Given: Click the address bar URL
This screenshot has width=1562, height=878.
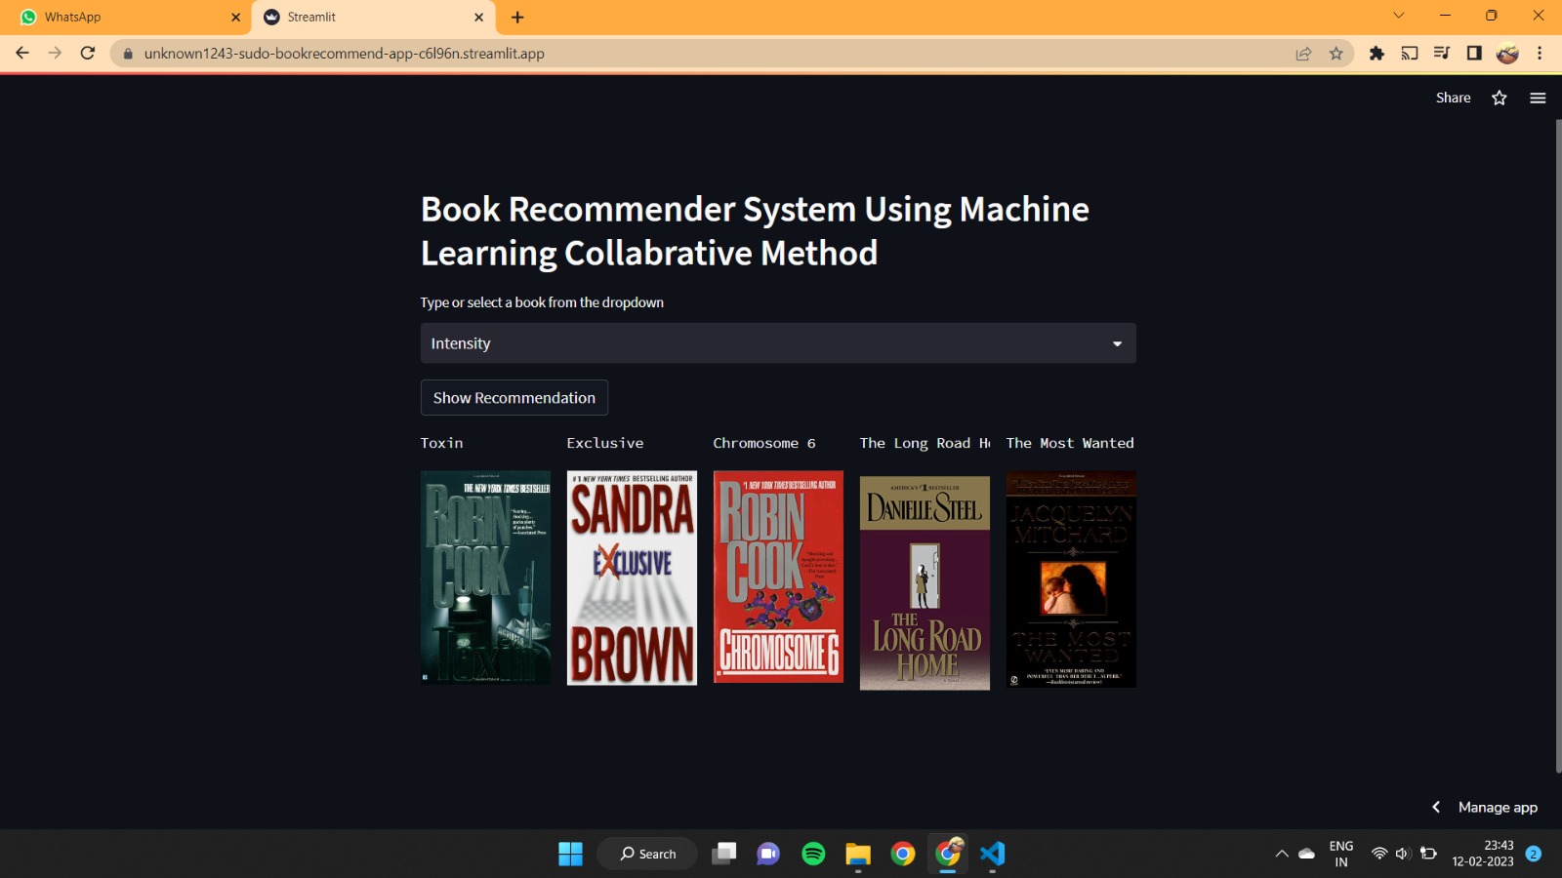Looking at the screenshot, I should pos(344,54).
